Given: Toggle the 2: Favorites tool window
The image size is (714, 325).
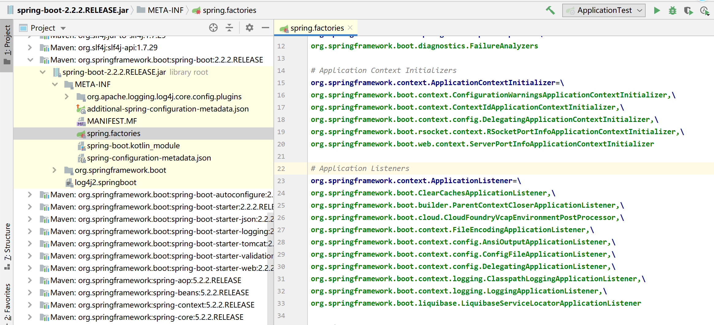Looking at the screenshot, I should tap(7, 302).
